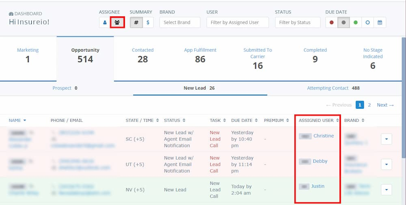Switch summary to count (#) view
406x205 pixels.
point(136,22)
